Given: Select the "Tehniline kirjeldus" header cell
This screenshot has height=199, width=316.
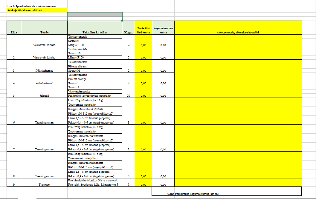Looking at the screenshot, I should [95, 32].
